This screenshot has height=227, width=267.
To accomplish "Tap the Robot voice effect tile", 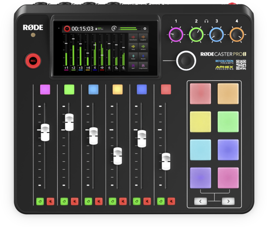I will tap(133, 57).
